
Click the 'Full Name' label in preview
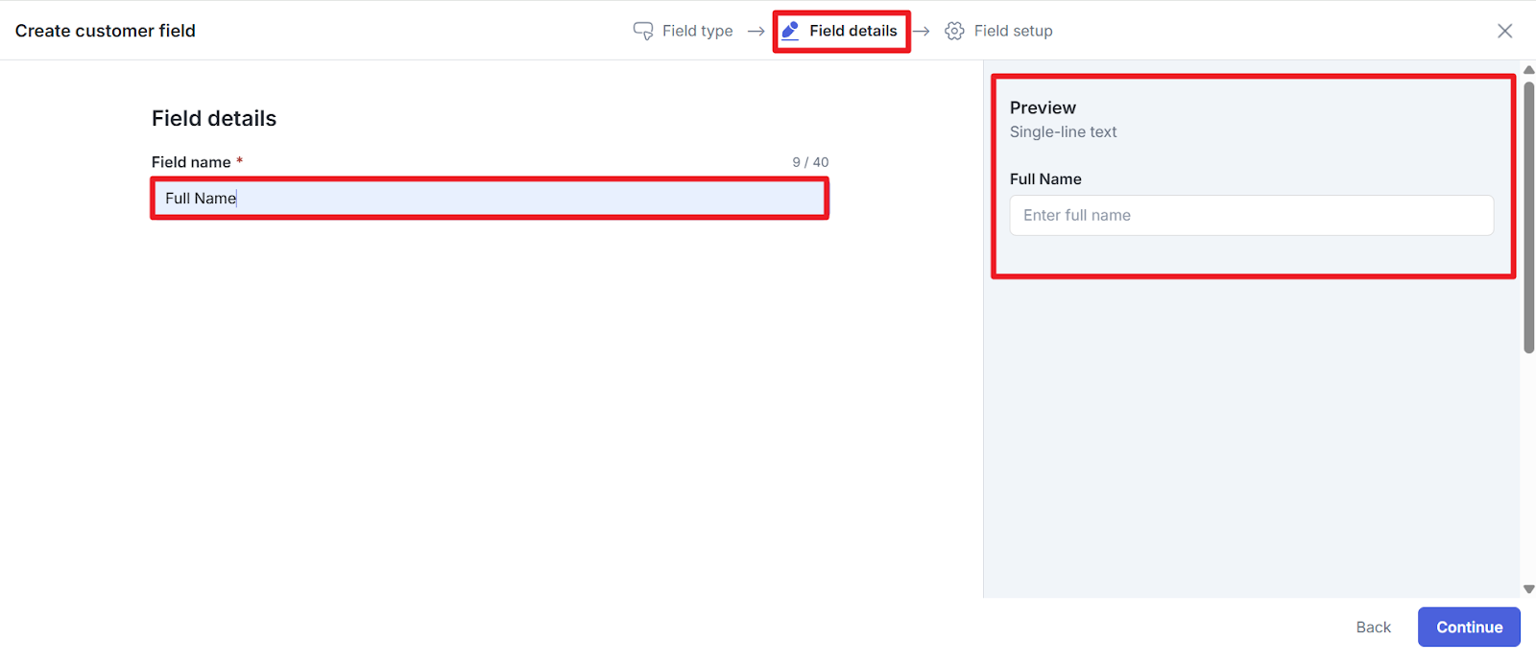(x=1045, y=179)
